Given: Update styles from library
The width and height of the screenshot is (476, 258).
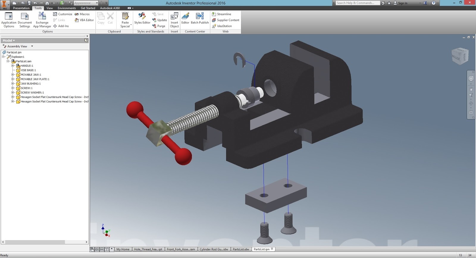Looking at the screenshot, I should [159, 20].
